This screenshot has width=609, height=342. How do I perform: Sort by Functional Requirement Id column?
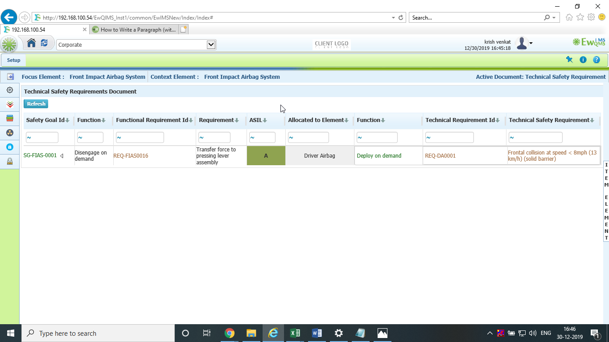(154, 120)
